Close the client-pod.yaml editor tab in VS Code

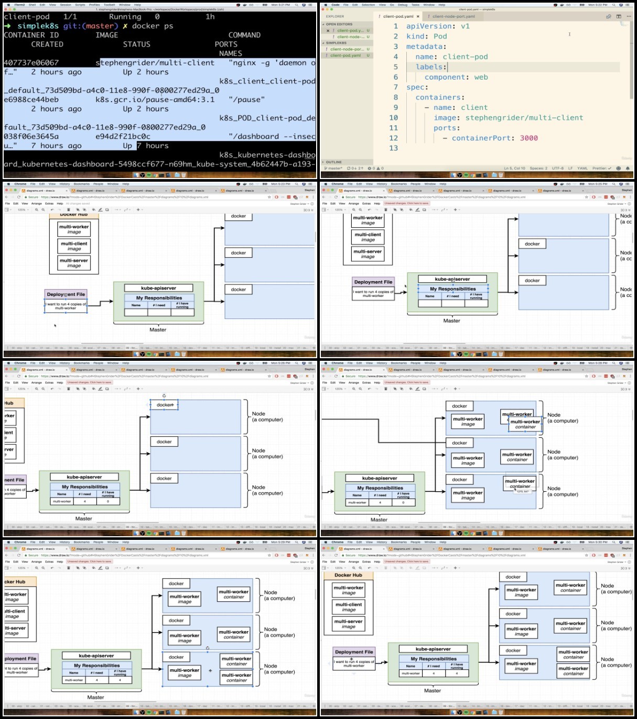click(418, 16)
